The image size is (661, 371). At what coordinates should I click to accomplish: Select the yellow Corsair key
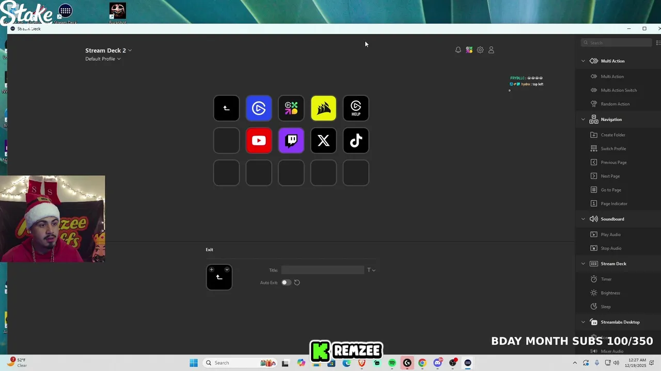[x=323, y=108]
